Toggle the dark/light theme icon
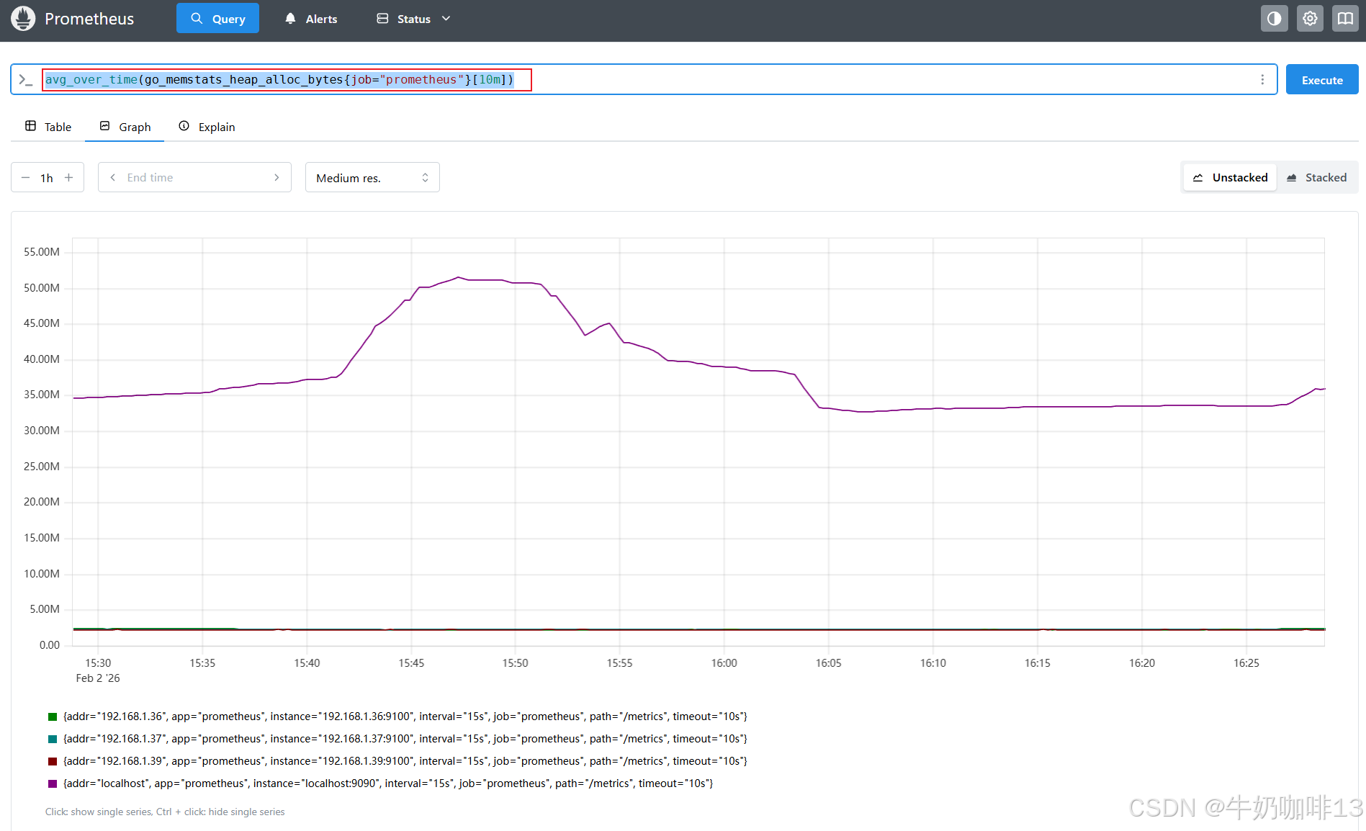Viewport: 1366px width, 831px height. point(1274,19)
